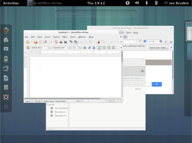
Task: Click the volume speaker icon in music player
Action: point(143,71)
